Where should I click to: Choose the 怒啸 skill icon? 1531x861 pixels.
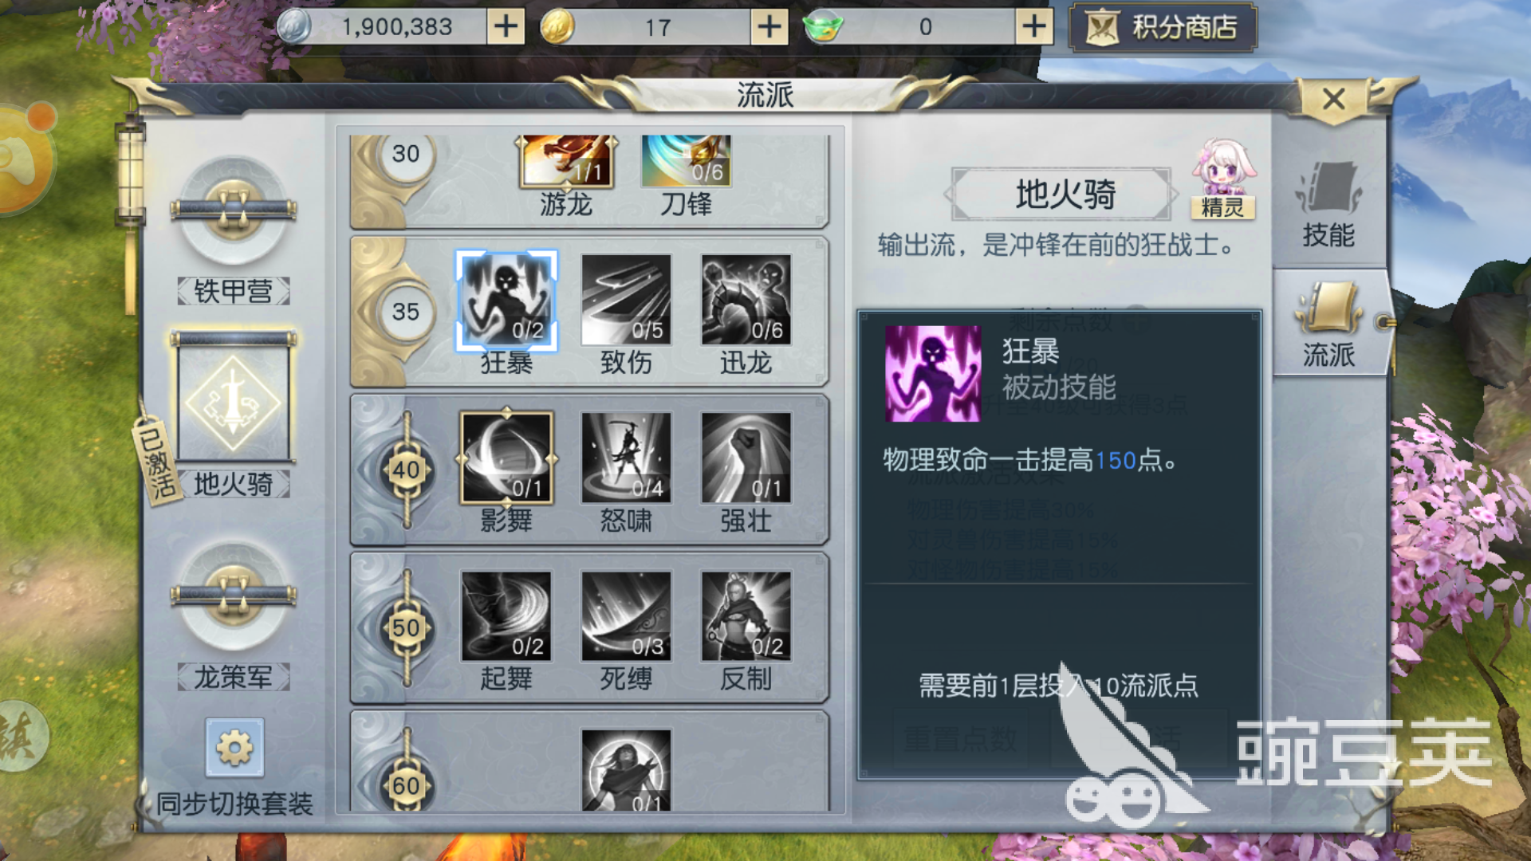pos(626,458)
